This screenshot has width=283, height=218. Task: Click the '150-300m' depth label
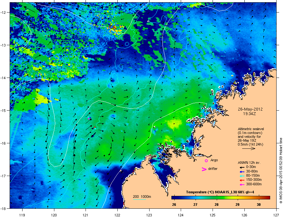(x=254, y=180)
